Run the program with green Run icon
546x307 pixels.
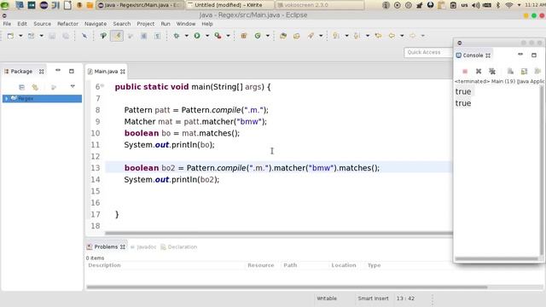197,36
